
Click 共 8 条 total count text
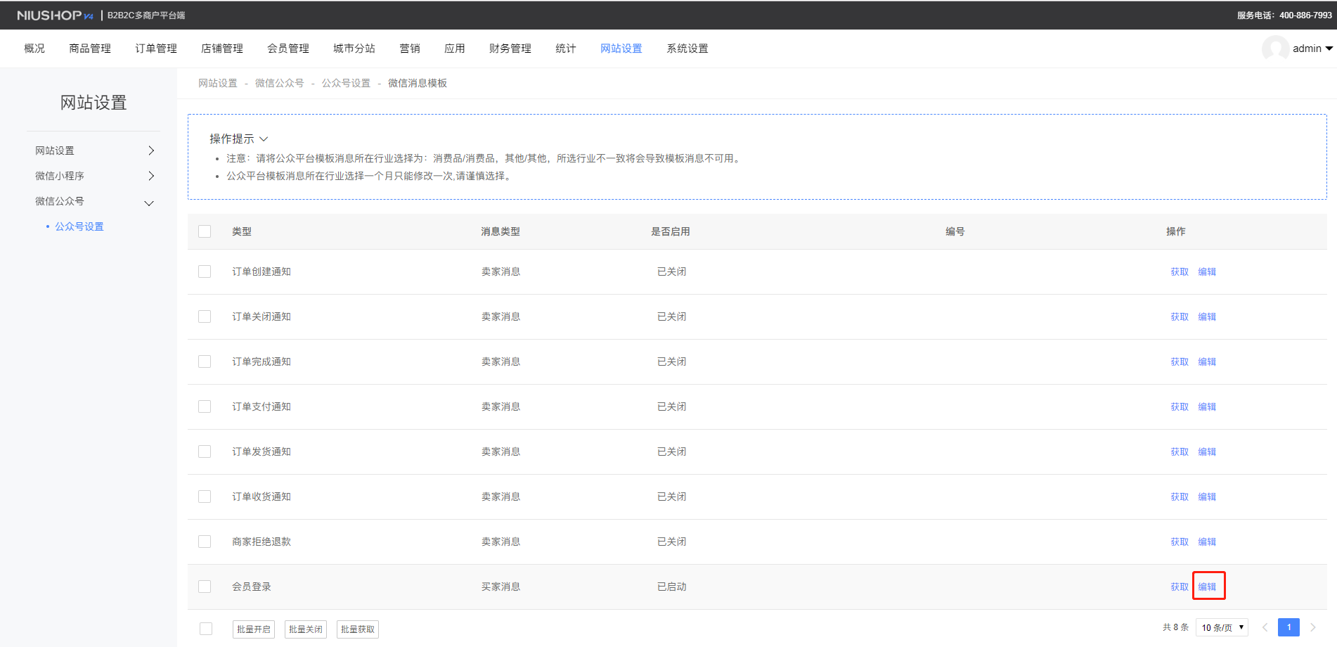coord(1175,627)
